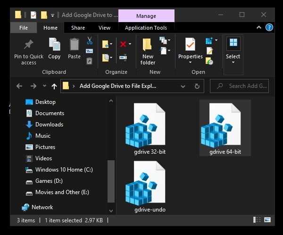Image resolution: width=283 pixels, height=235 pixels.
Task: Open Videos in the navigation pane
Action: (39, 158)
